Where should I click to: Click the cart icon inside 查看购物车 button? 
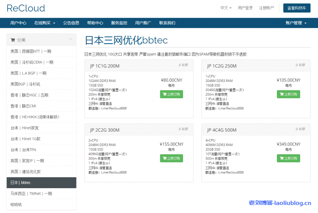[x=287, y=8]
